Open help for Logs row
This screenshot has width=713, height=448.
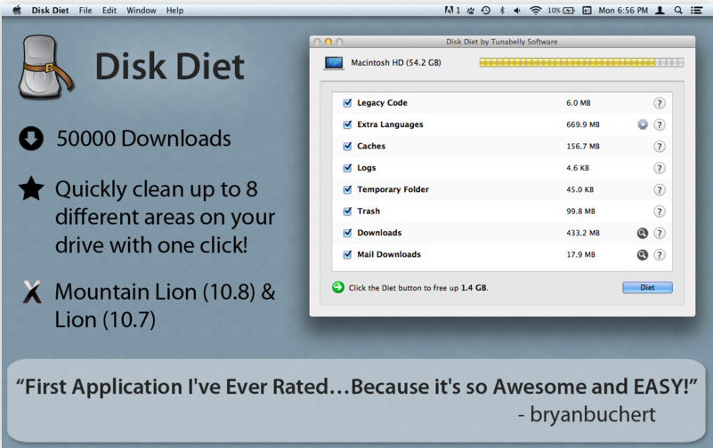coord(660,168)
